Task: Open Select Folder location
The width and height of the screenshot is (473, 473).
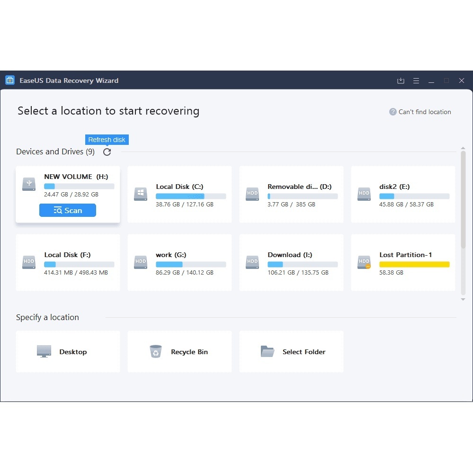Action: [268, 351]
